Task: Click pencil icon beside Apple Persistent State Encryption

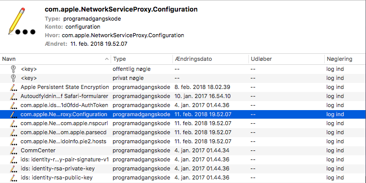Action: click(x=13, y=87)
